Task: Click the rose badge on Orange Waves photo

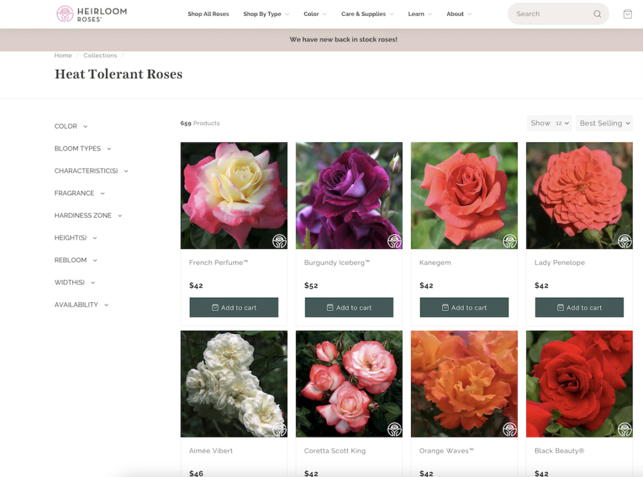Action: click(x=509, y=429)
